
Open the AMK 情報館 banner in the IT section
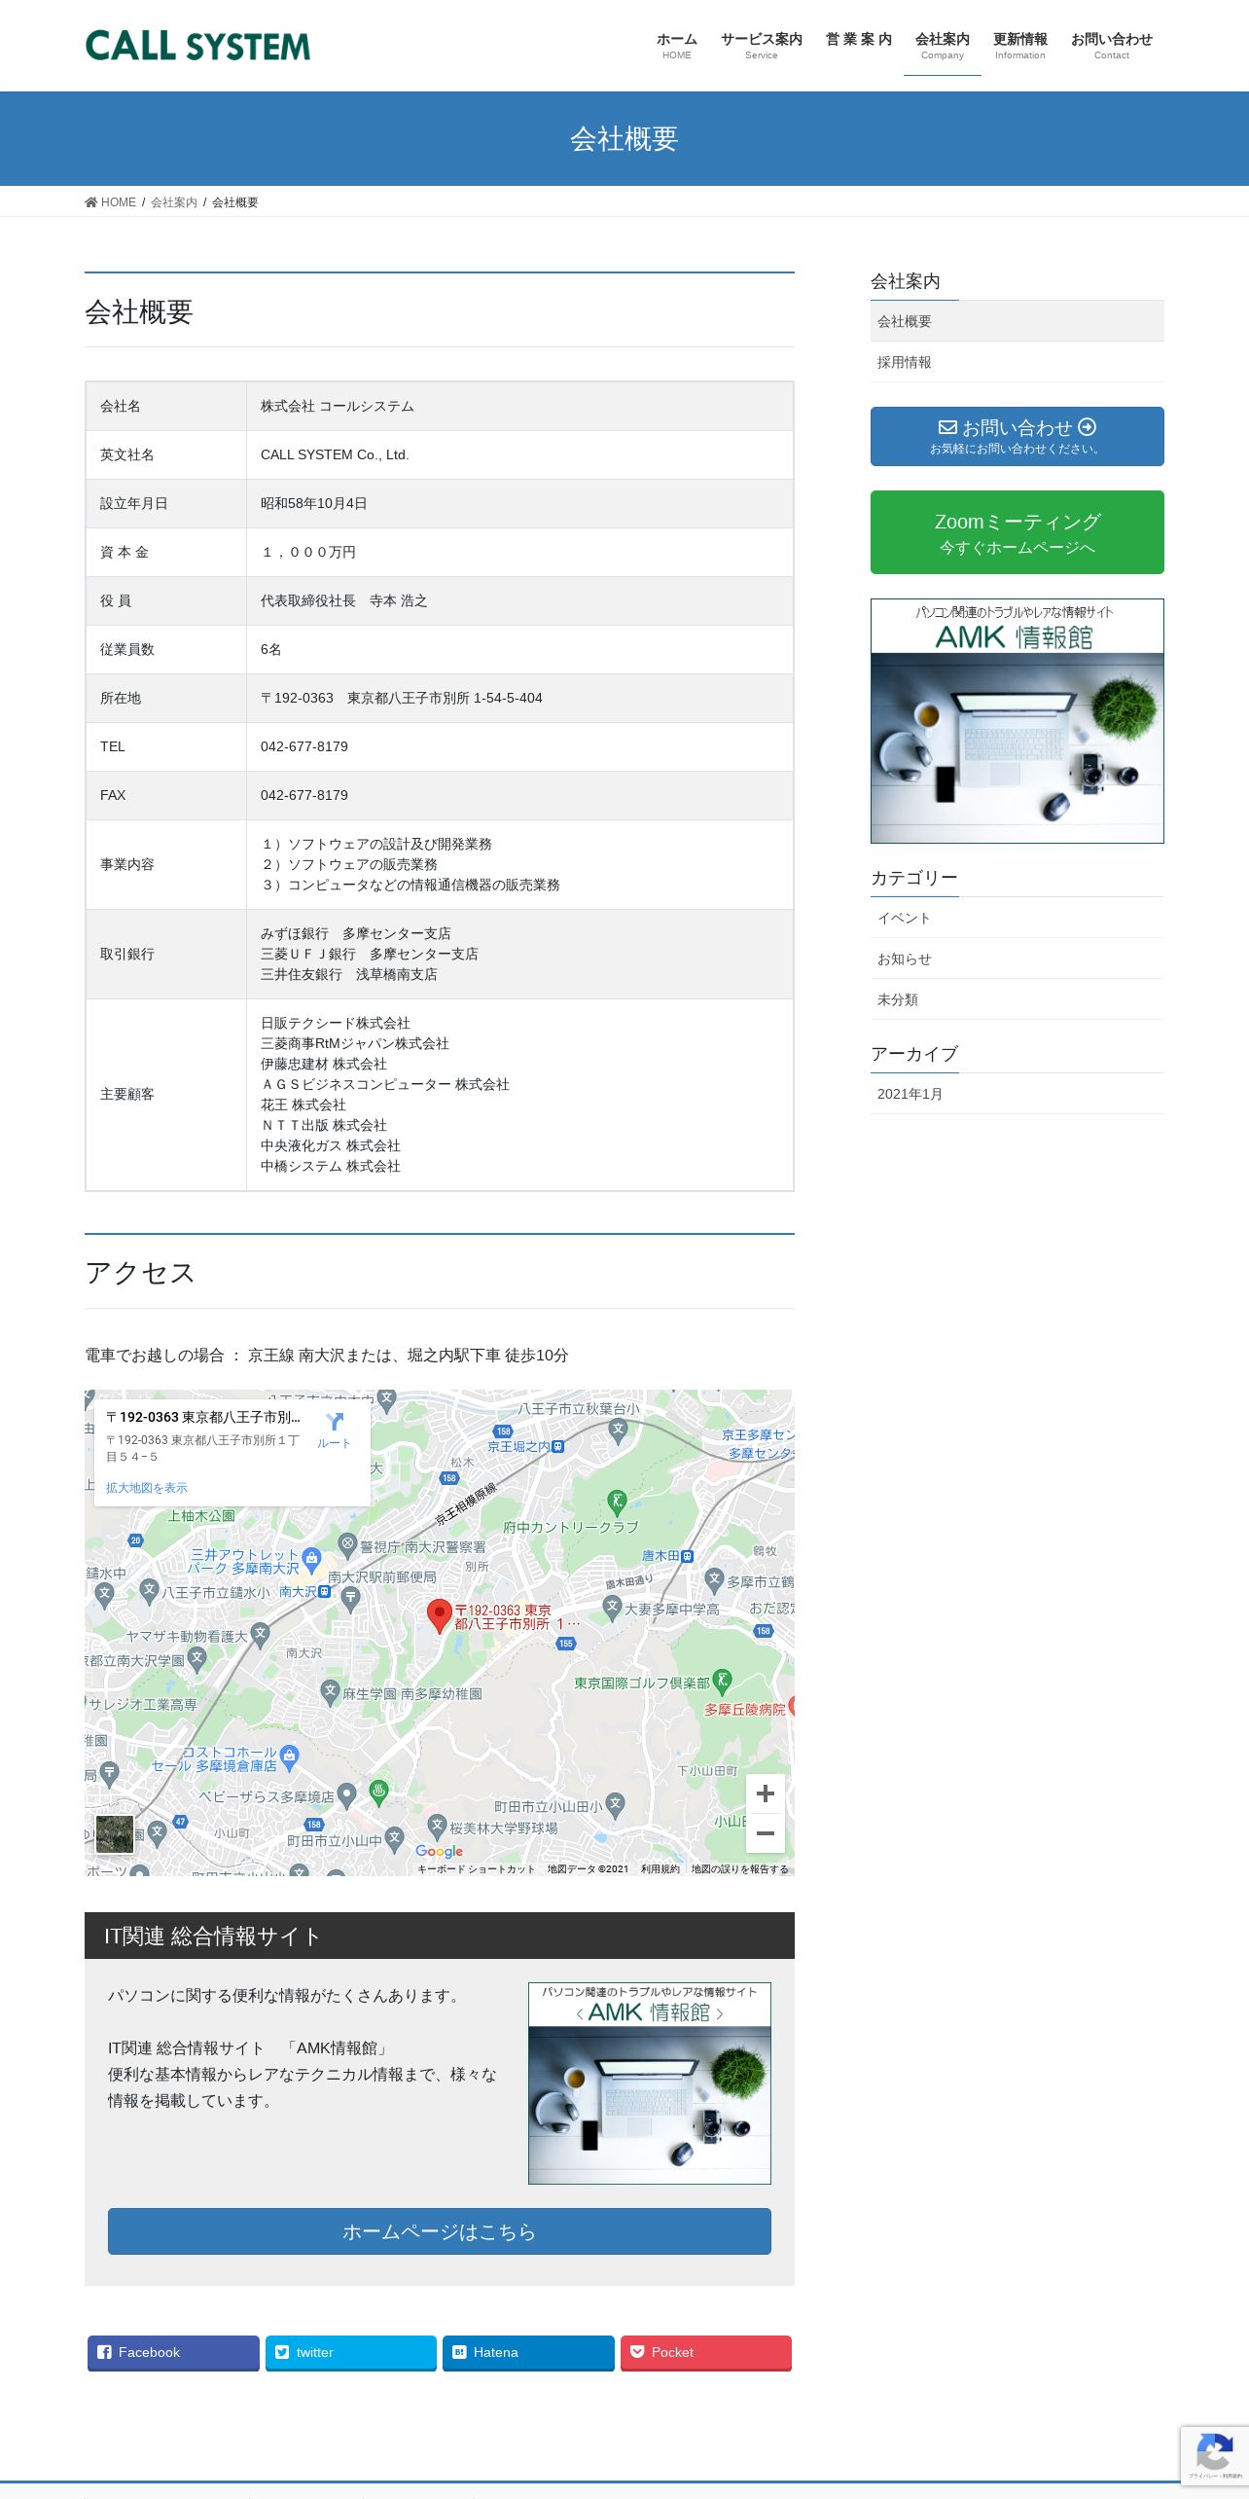point(650,2083)
